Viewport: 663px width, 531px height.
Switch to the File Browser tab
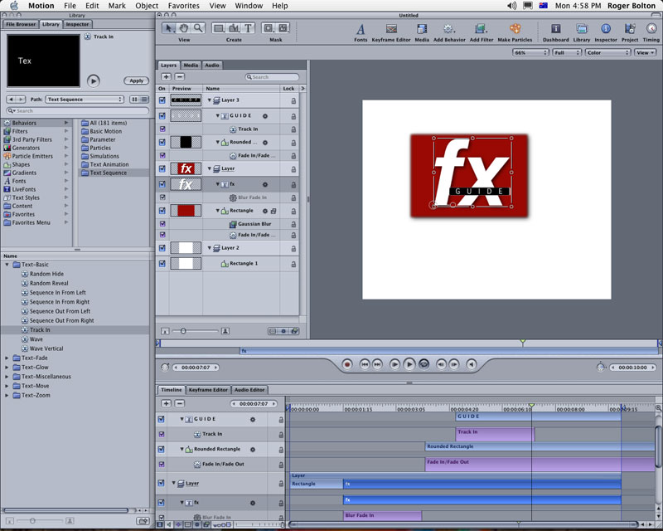(21, 25)
